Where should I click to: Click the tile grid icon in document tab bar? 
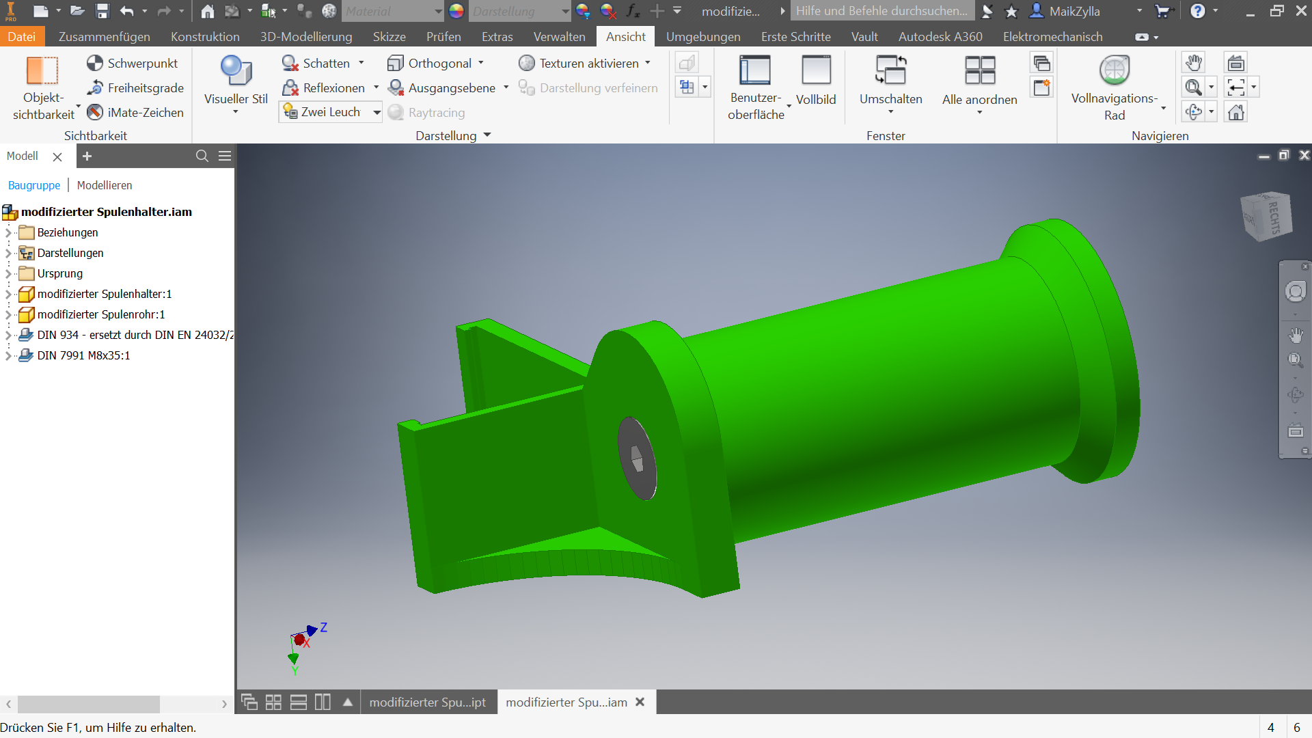pos(273,702)
